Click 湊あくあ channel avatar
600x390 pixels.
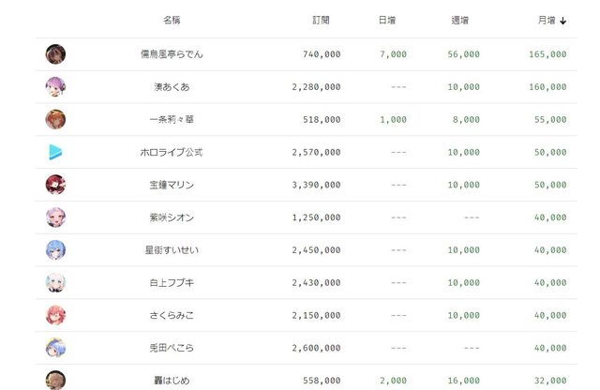click(x=55, y=87)
